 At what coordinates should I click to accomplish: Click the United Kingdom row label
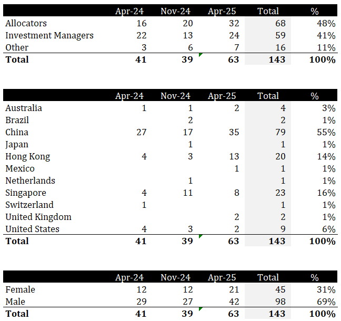(38, 217)
